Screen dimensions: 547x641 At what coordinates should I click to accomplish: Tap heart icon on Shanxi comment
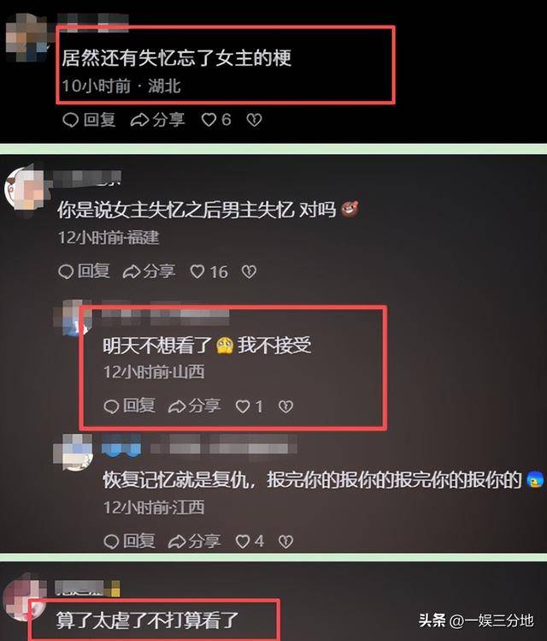243,407
